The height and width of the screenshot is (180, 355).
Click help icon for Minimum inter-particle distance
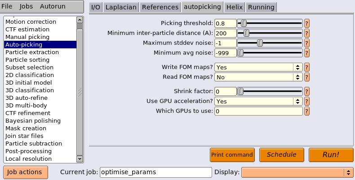click(307, 33)
